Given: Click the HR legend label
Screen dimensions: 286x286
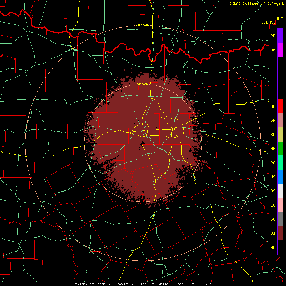Looking at the screenshot, I should point(273,149).
